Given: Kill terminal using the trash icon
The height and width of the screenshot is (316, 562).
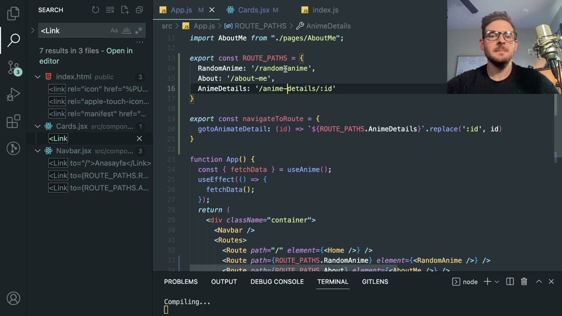Looking at the screenshot, I should click(524, 282).
